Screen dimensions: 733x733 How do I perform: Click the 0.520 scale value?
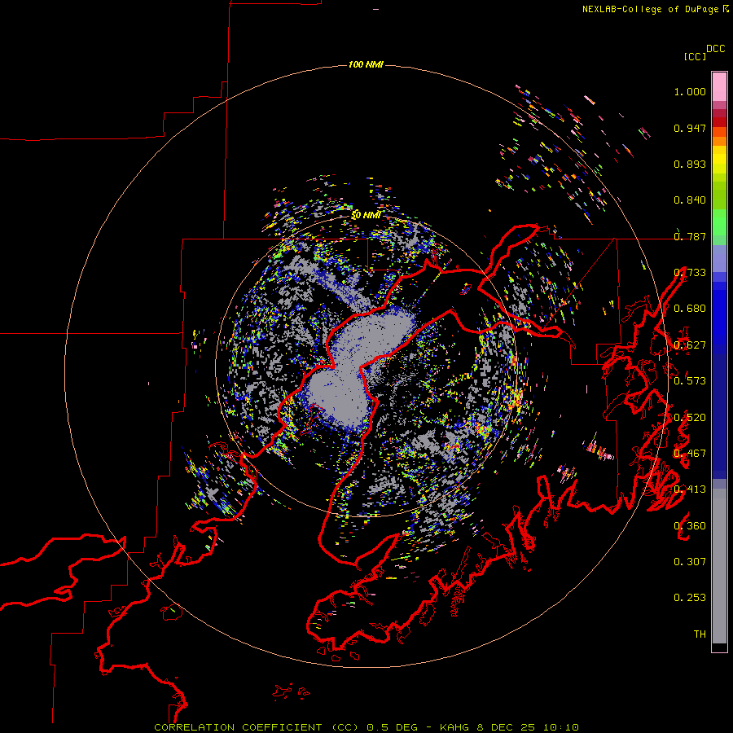point(690,418)
